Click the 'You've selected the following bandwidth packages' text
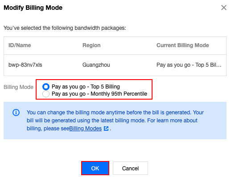Viewport: 231px width, 177px height. point(65,28)
